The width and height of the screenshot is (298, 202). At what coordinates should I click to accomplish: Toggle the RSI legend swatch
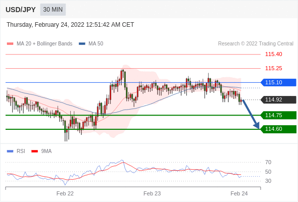[10, 151]
